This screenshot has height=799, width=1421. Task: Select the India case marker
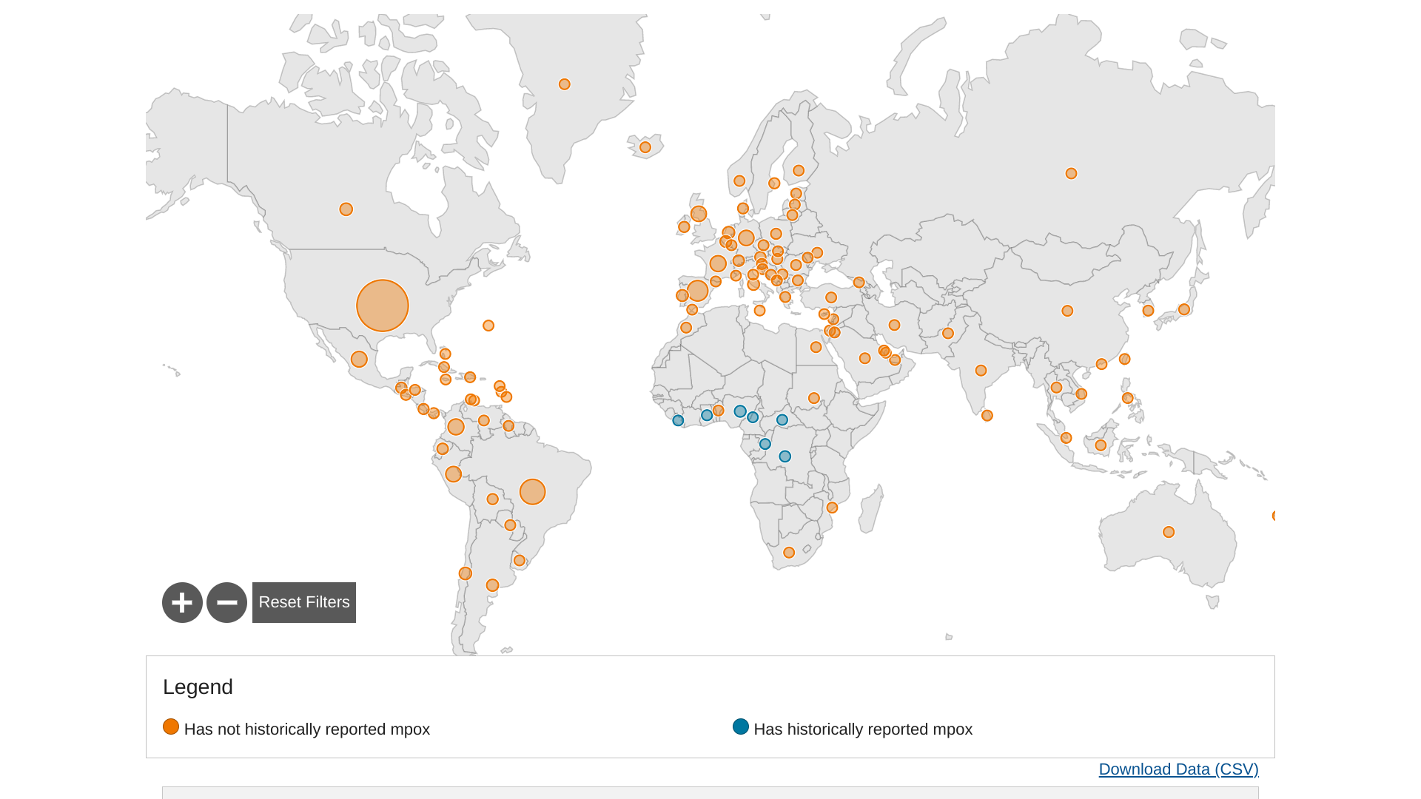(981, 371)
